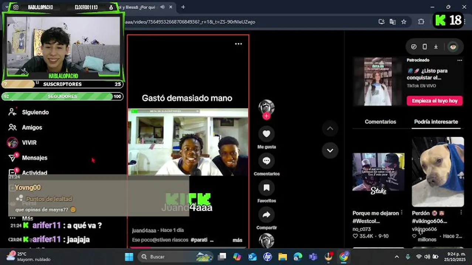The image size is (472, 265).
Task: Switch to the 'Podría interesarte' tab
Action: coord(436,122)
